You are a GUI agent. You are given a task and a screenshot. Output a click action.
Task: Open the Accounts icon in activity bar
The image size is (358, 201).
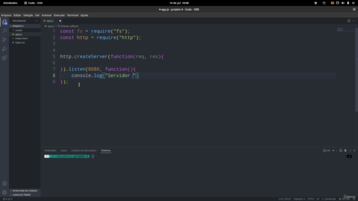[x=4, y=184]
